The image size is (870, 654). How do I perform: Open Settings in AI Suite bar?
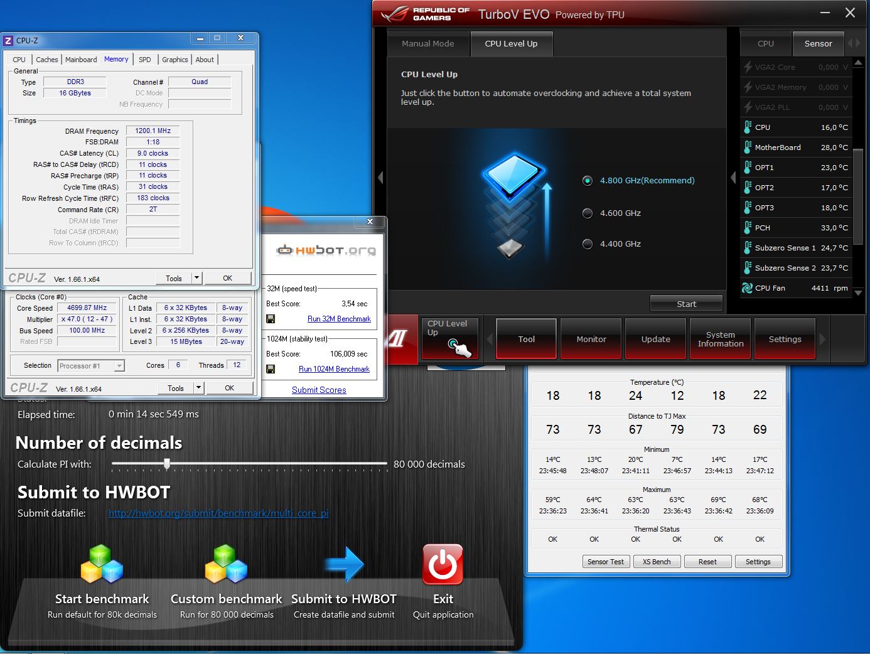[x=785, y=339]
